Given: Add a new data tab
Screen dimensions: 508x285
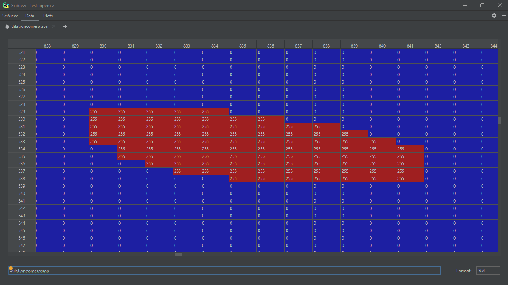Looking at the screenshot, I should 65,26.
